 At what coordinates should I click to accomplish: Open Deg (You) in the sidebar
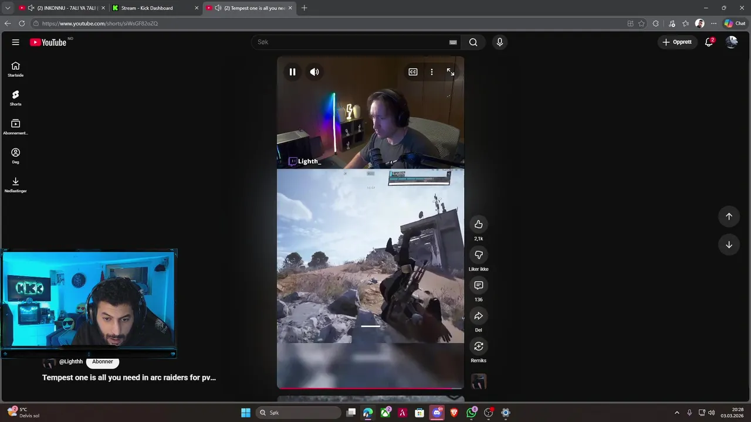click(x=16, y=155)
